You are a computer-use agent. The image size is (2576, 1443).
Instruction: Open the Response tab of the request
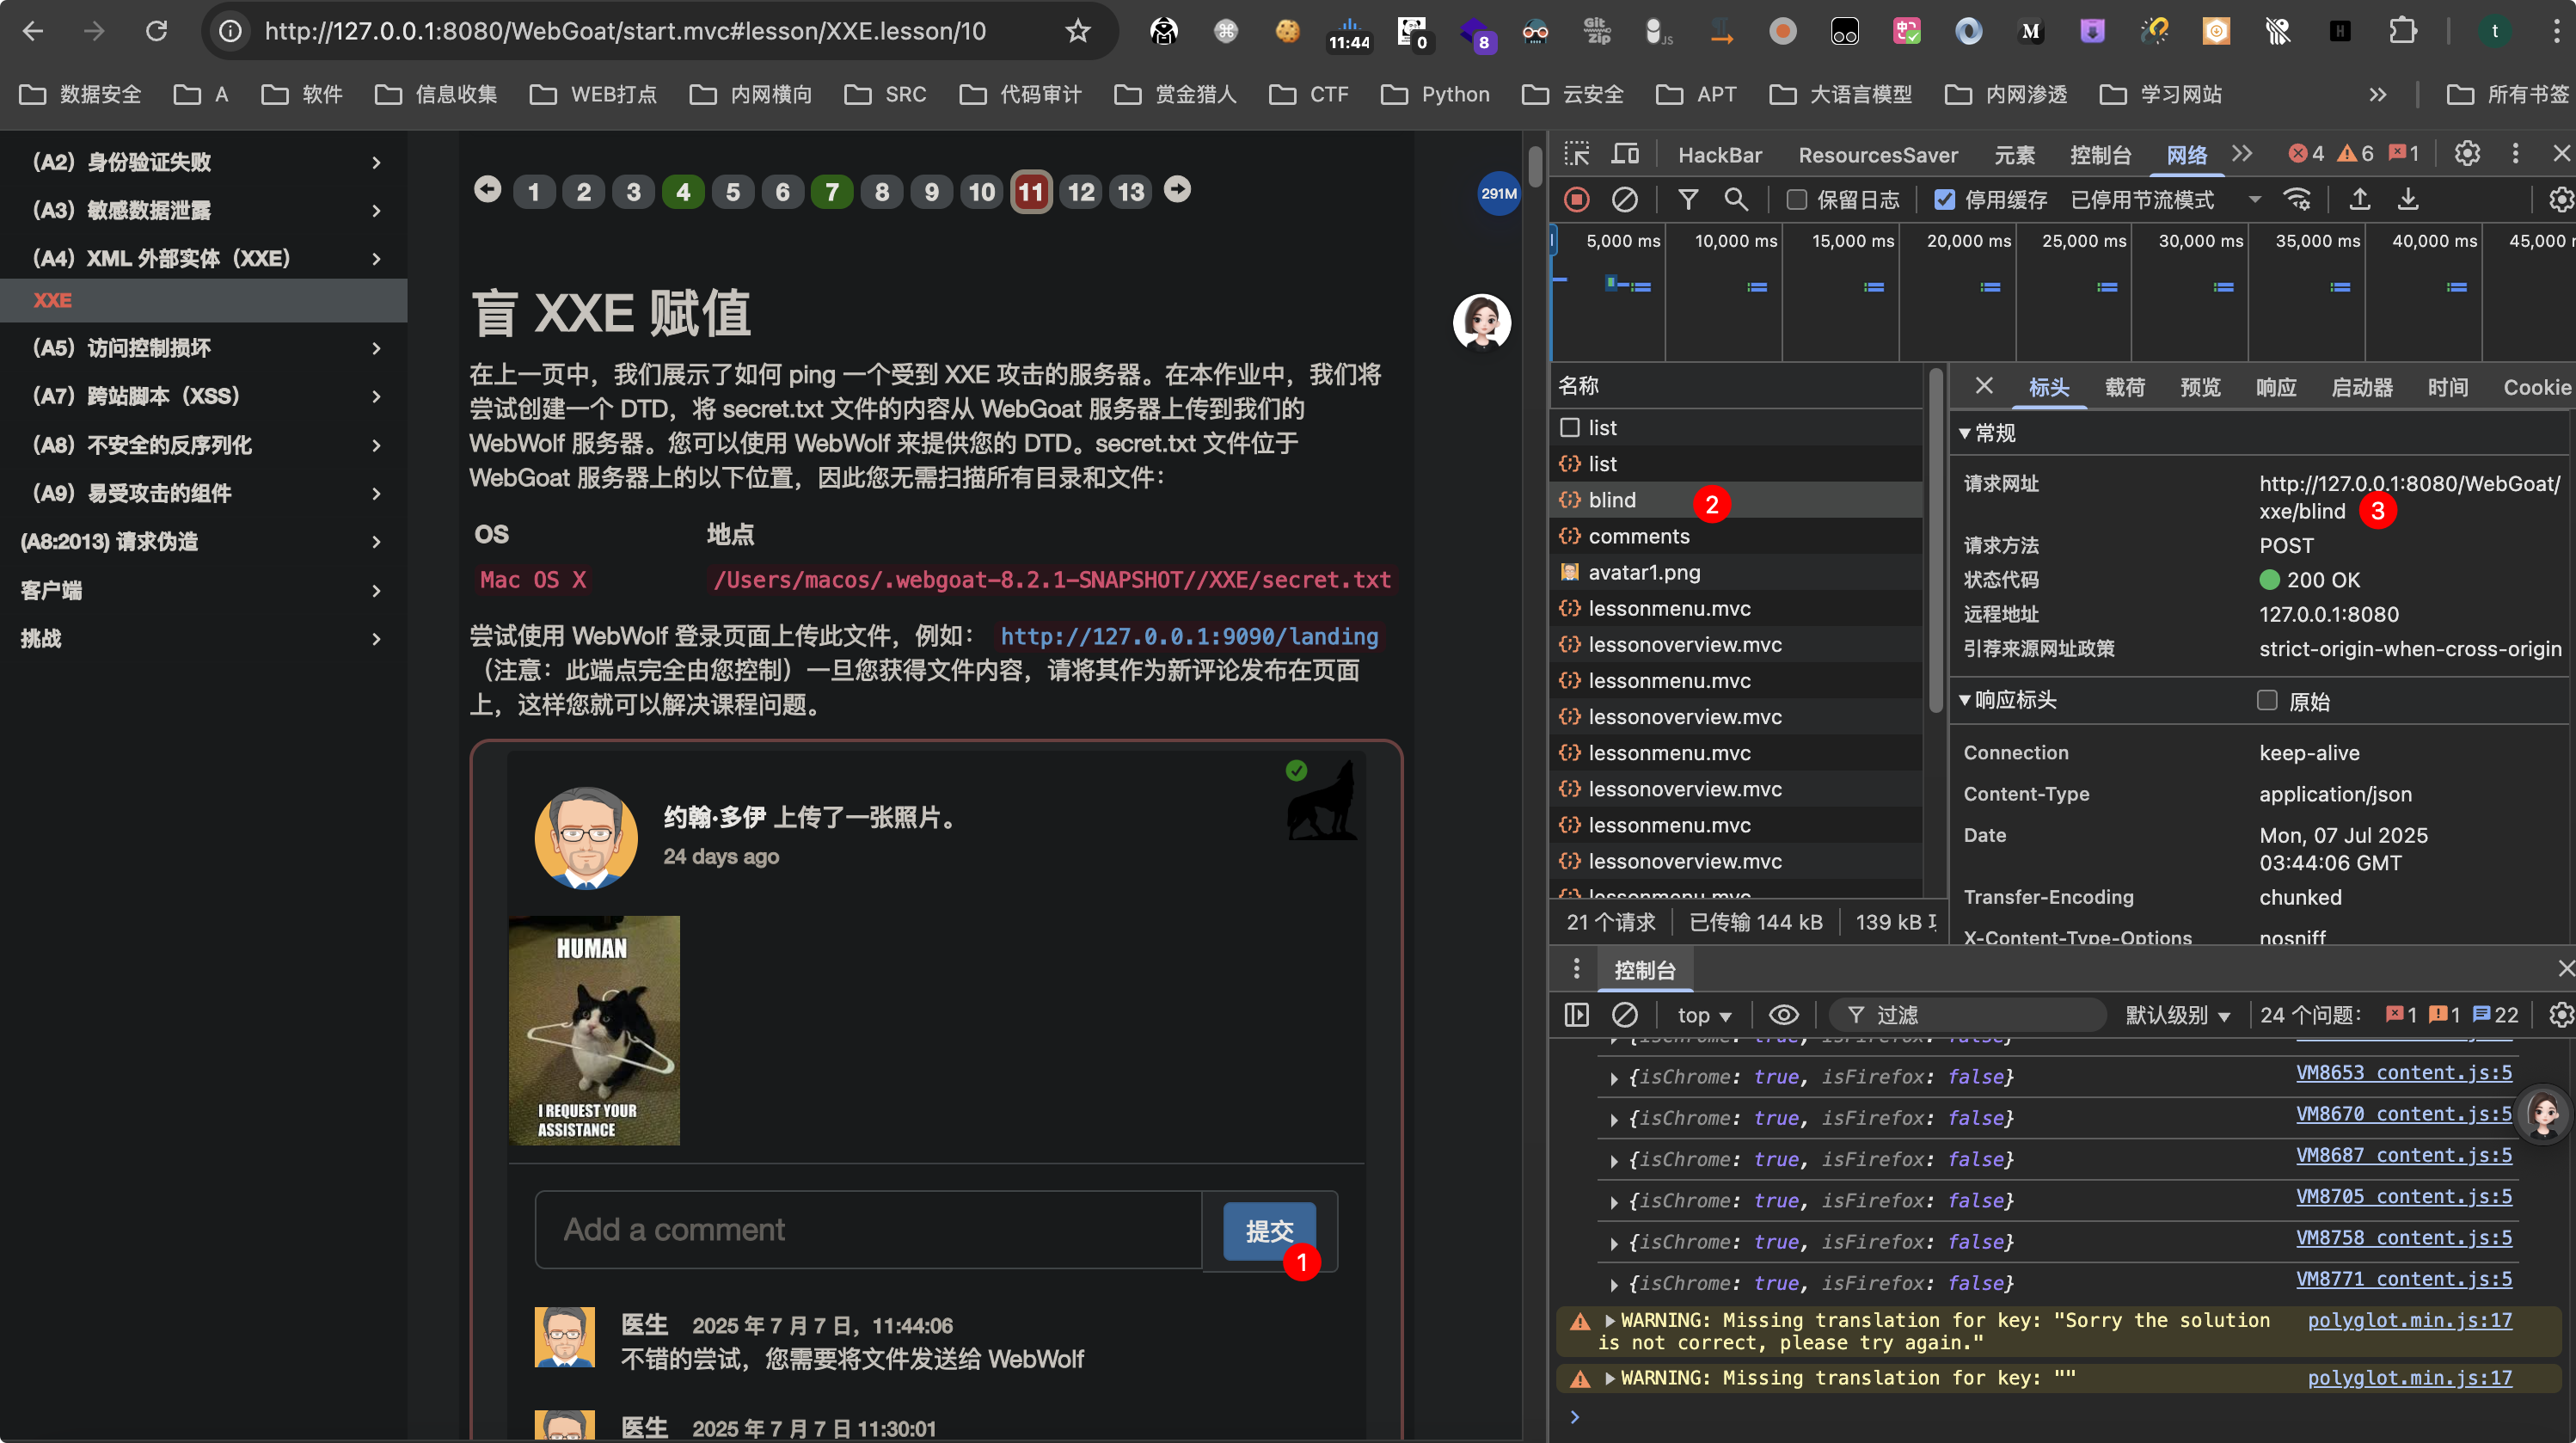coord(2276,387)
